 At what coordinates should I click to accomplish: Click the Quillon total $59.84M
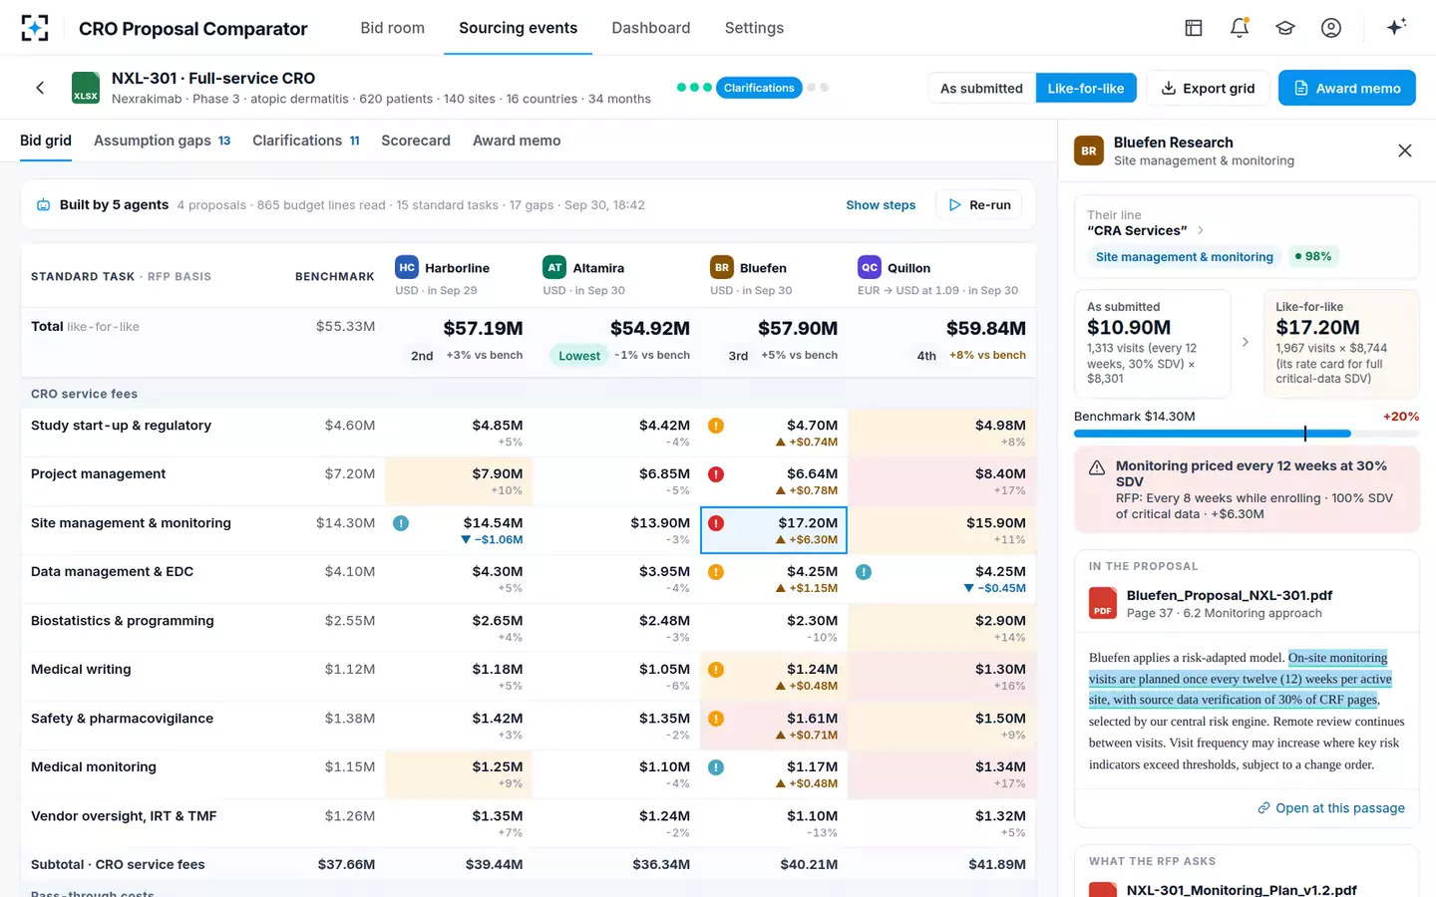coord(985,328)
